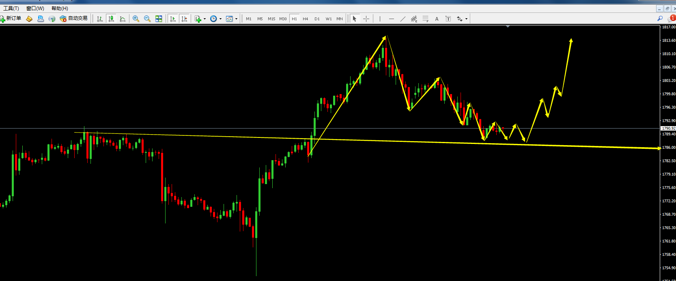Select the M1 timeframe
Image resolution: width=676 pixels, height=281 pixels.
pyautogui.click(x=249, y=19)
